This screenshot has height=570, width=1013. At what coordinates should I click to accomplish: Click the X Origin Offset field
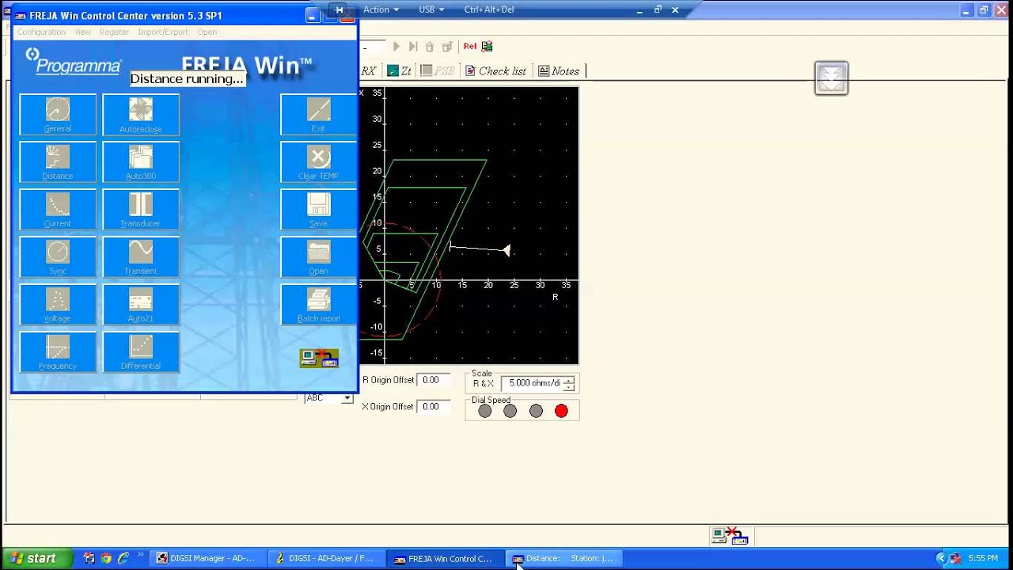coord(434,407)
